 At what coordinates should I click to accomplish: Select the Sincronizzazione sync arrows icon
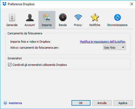tap(118, 17)
